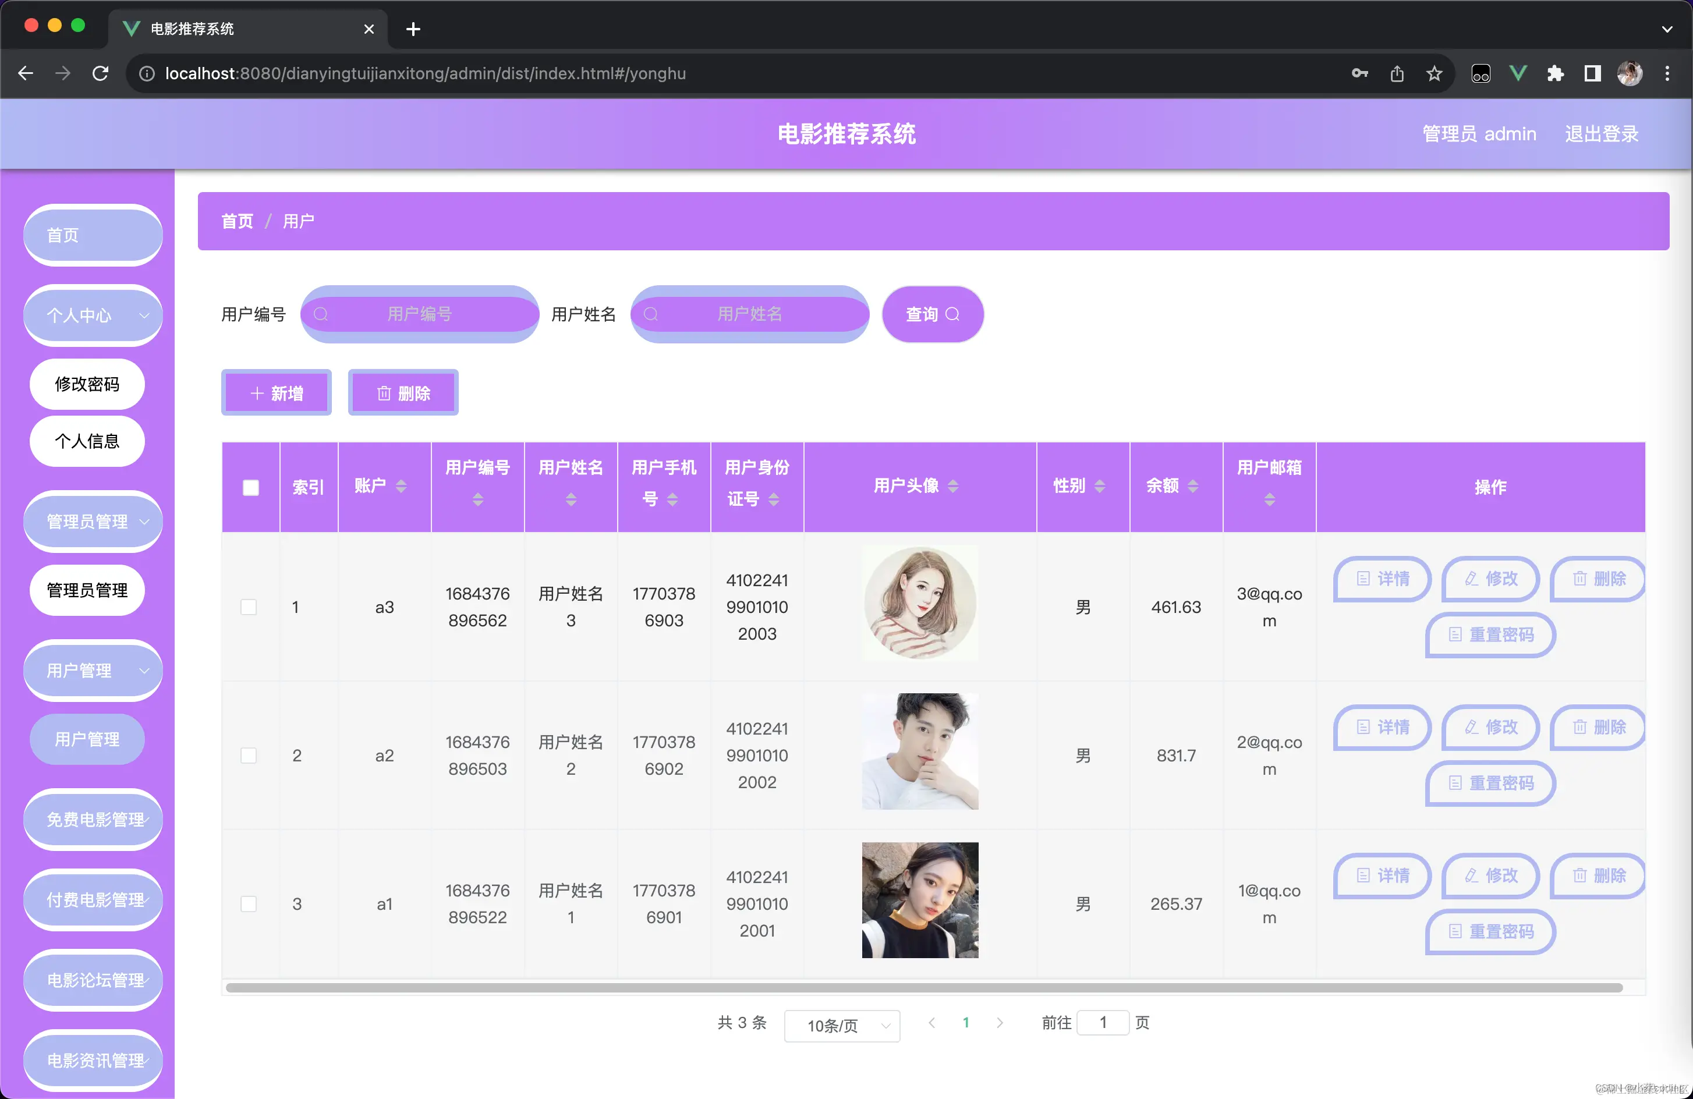Click the share icon in address bar
The image size is (1693, 1099).
(1397, 73)
